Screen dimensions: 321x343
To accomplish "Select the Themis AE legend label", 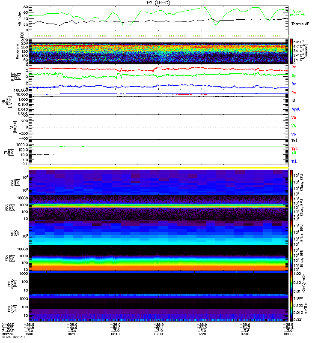I will click(300, 24).
